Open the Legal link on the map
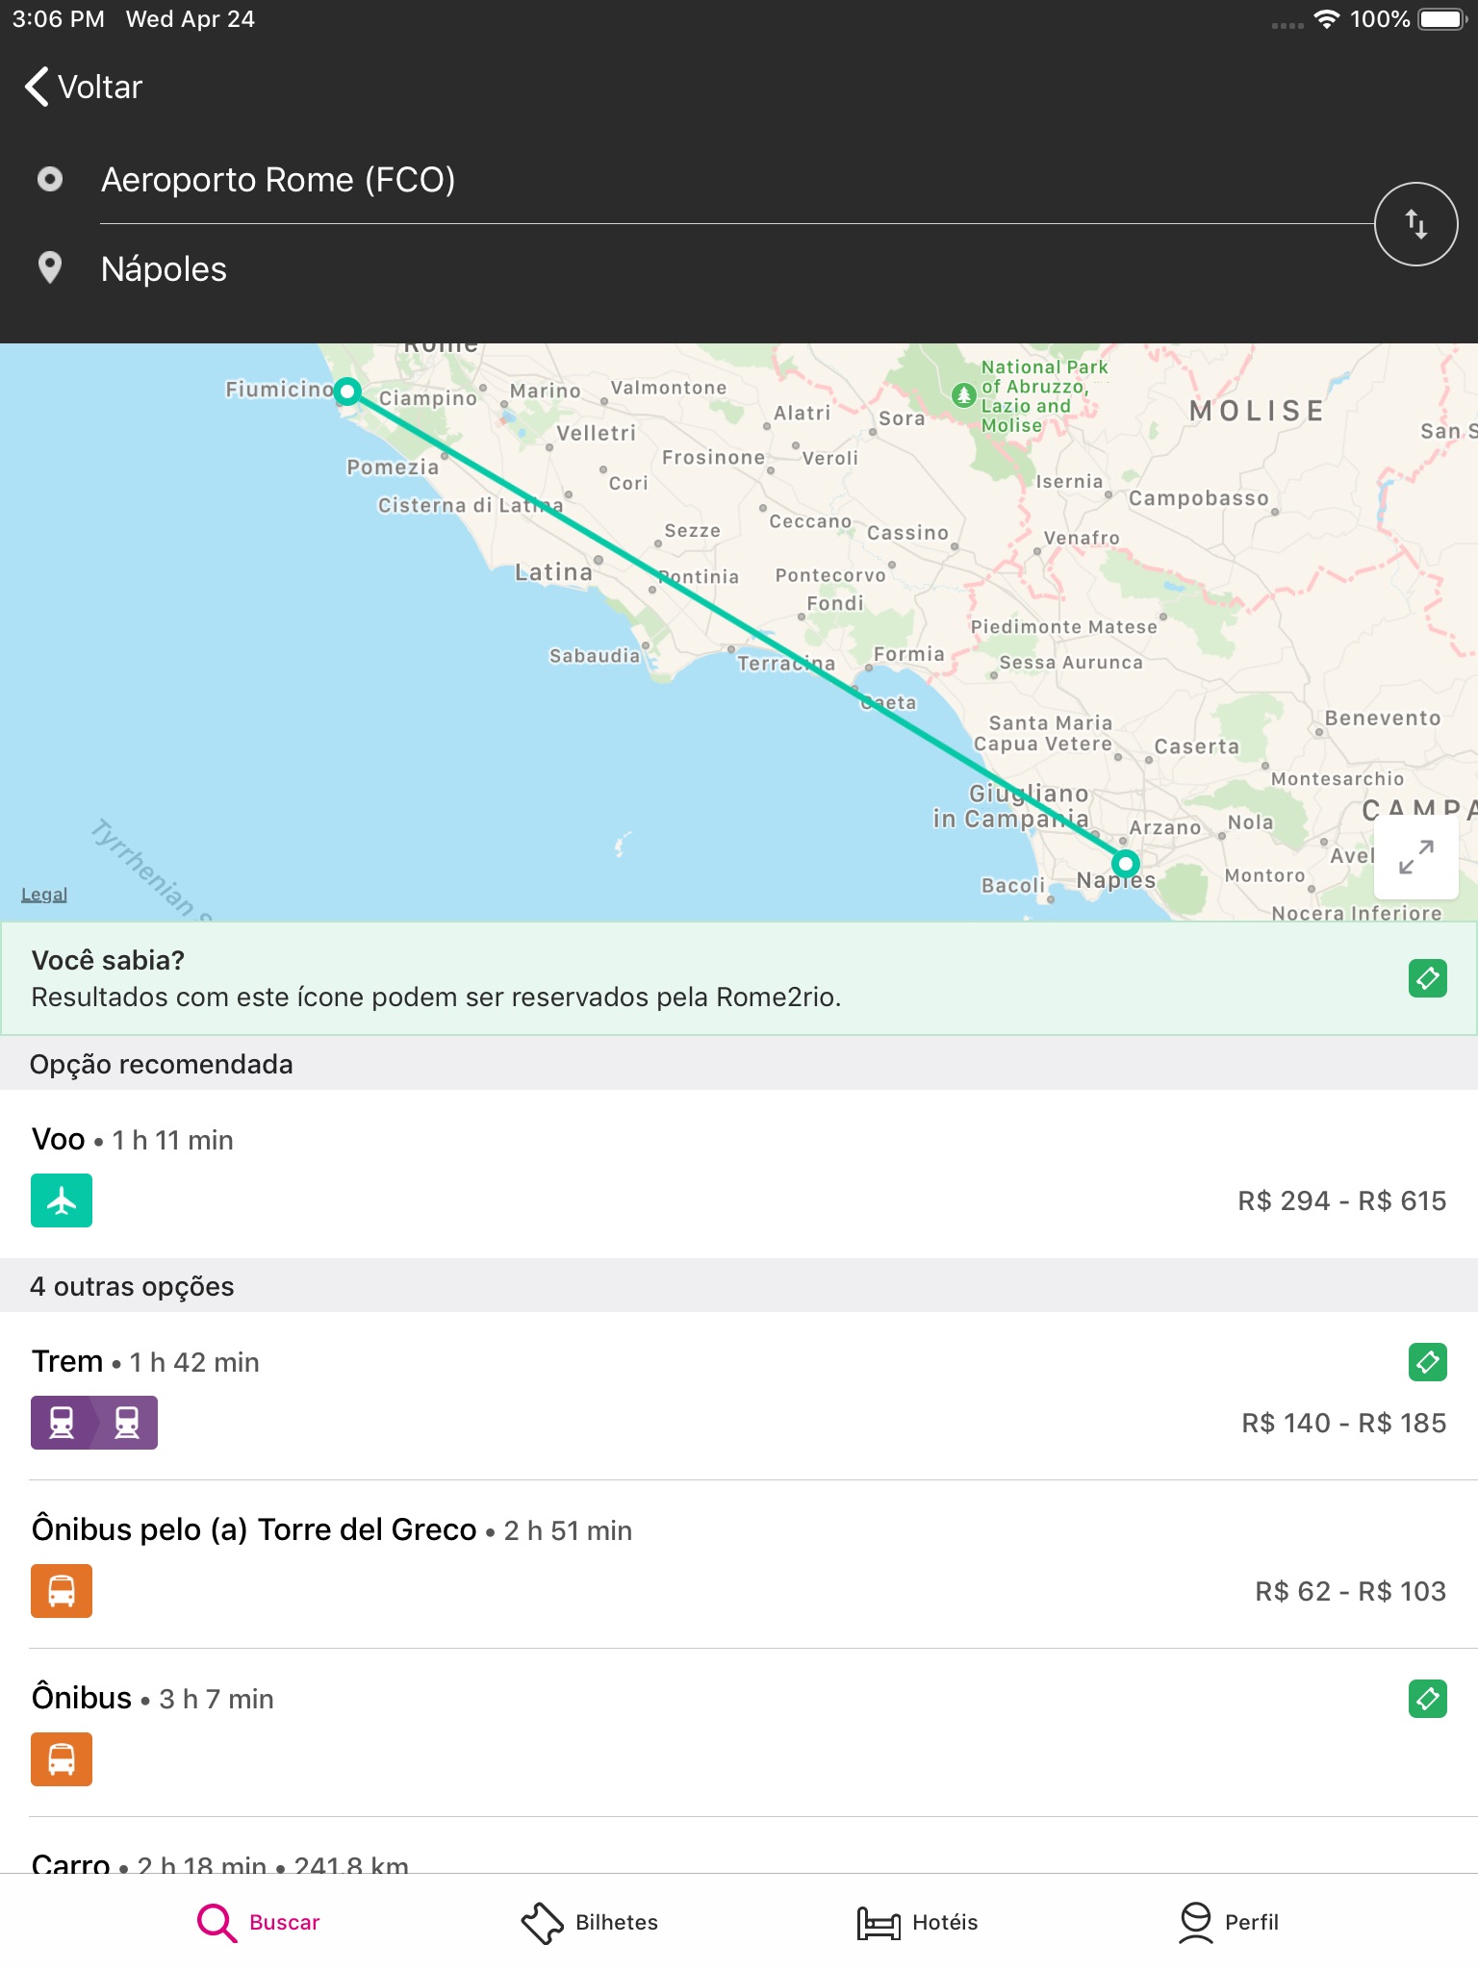Viewport: 1478px width, 1970px height. [44, 895]
